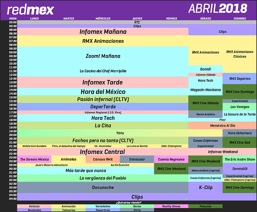This screenshot has height=212, width=257.
Task: Click the Cuenta Regresiva block
Action: coord(171,159)
